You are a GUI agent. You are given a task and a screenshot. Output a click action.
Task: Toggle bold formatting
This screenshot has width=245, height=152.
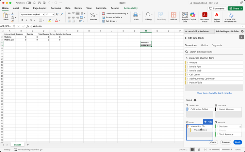tap(22, 20)
